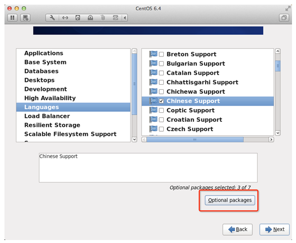
Task: Click horizontal scrollbar right arrow
Action: [x=271, y=140]
